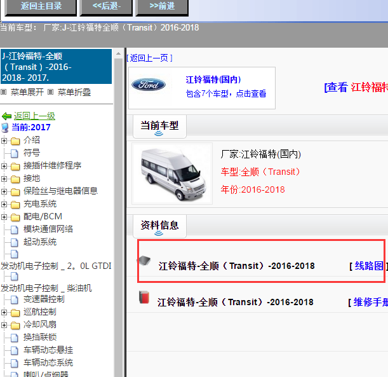The height and width of the screenshot is (377, 388).
Task: Open 江铃福特(国内) brand link
Action: [x=213, y=79]
